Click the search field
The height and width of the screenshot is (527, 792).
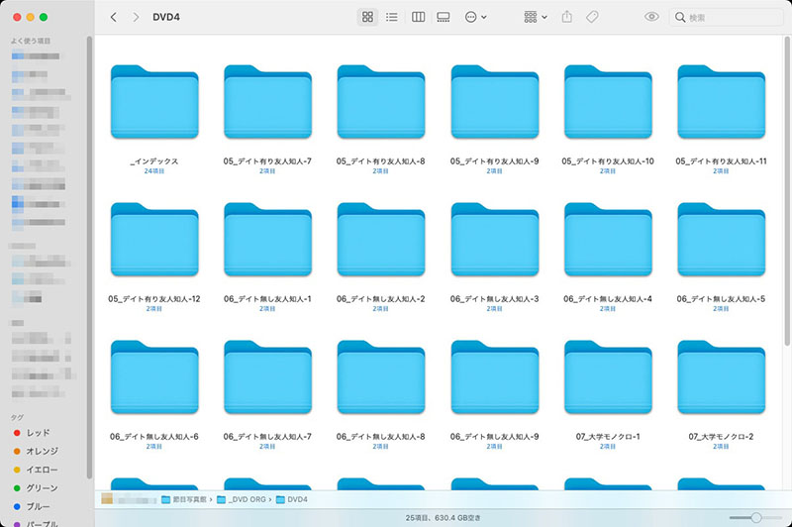(x=727, y=18)
